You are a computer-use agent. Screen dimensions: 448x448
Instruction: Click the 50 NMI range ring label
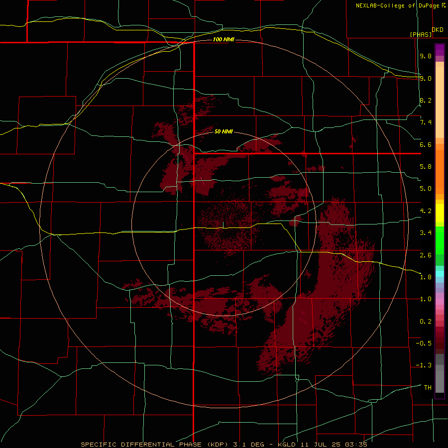(x=224, y=131)
